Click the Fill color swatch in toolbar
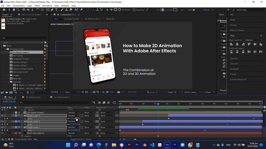The width and height of the screenshot is (266, 149). point(163,10)
